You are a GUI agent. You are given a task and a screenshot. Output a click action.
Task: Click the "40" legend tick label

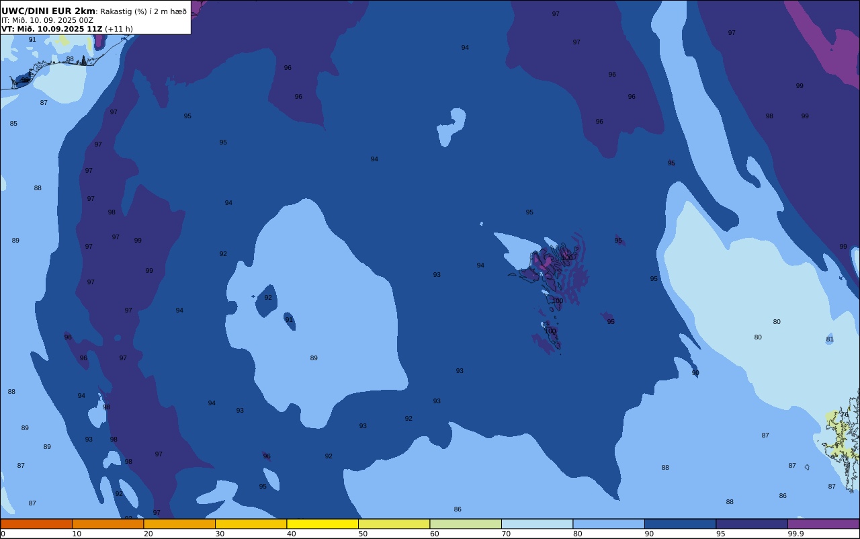point(292,534)
